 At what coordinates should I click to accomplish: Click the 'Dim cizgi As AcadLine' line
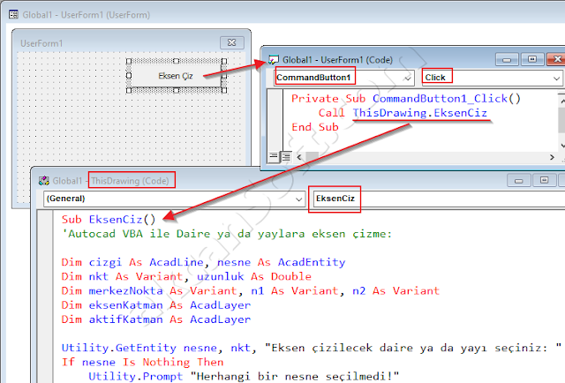click(x=203, y=262)
